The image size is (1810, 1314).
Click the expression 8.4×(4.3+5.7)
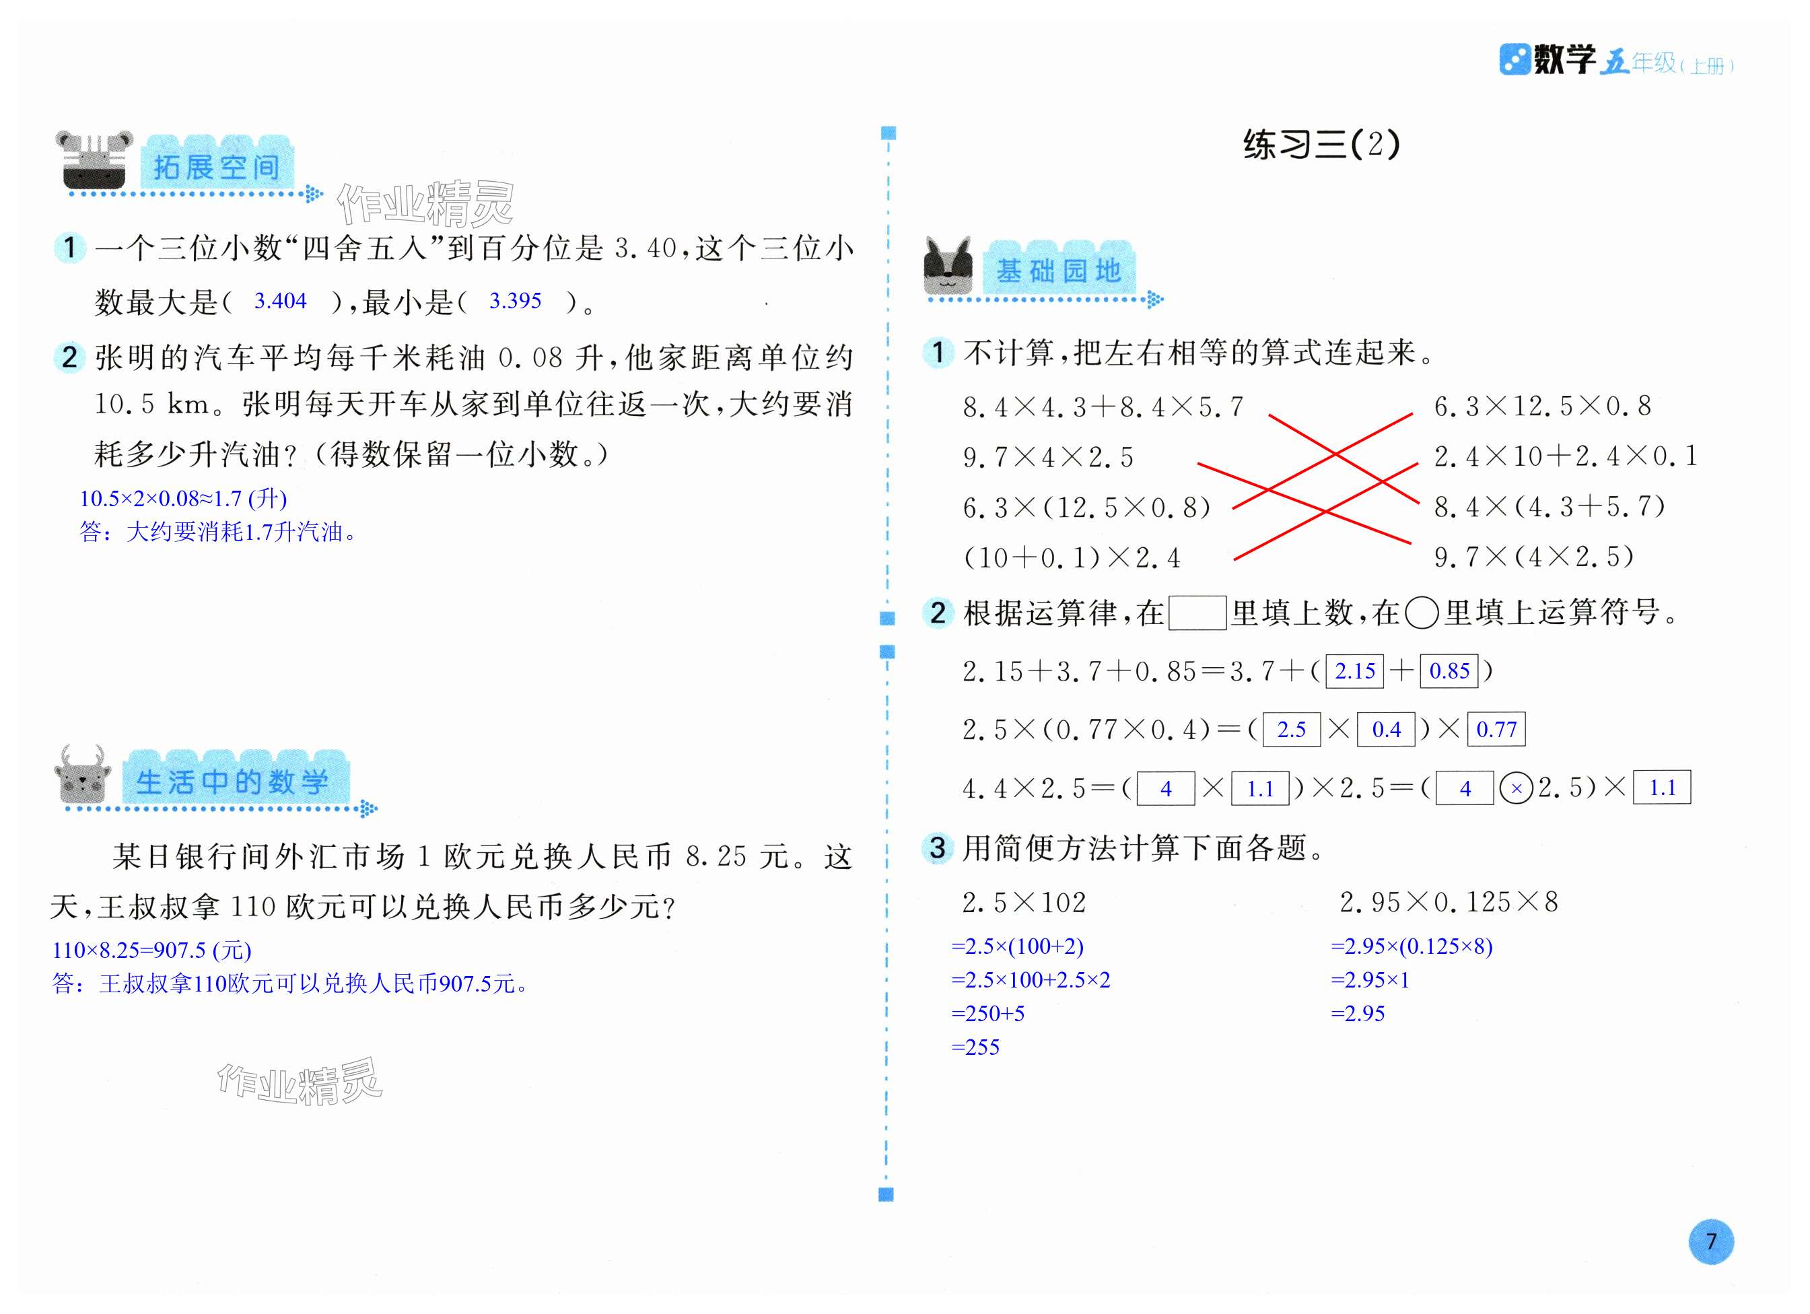[x=1549, y=506]
